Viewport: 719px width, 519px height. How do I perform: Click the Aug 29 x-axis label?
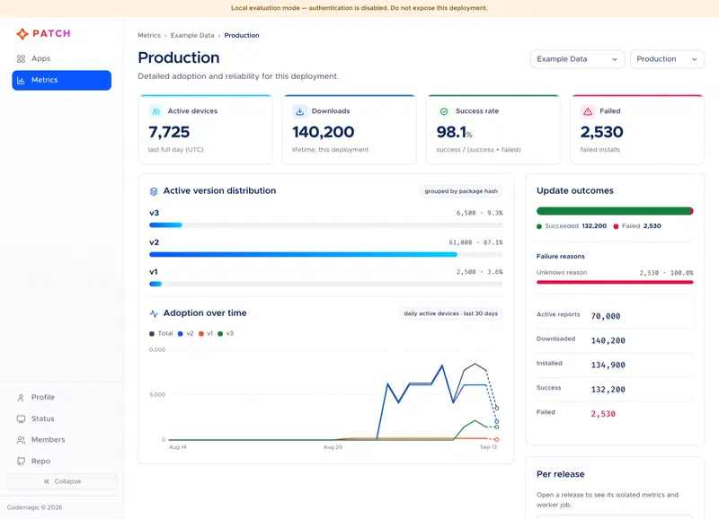pos(333,447)
